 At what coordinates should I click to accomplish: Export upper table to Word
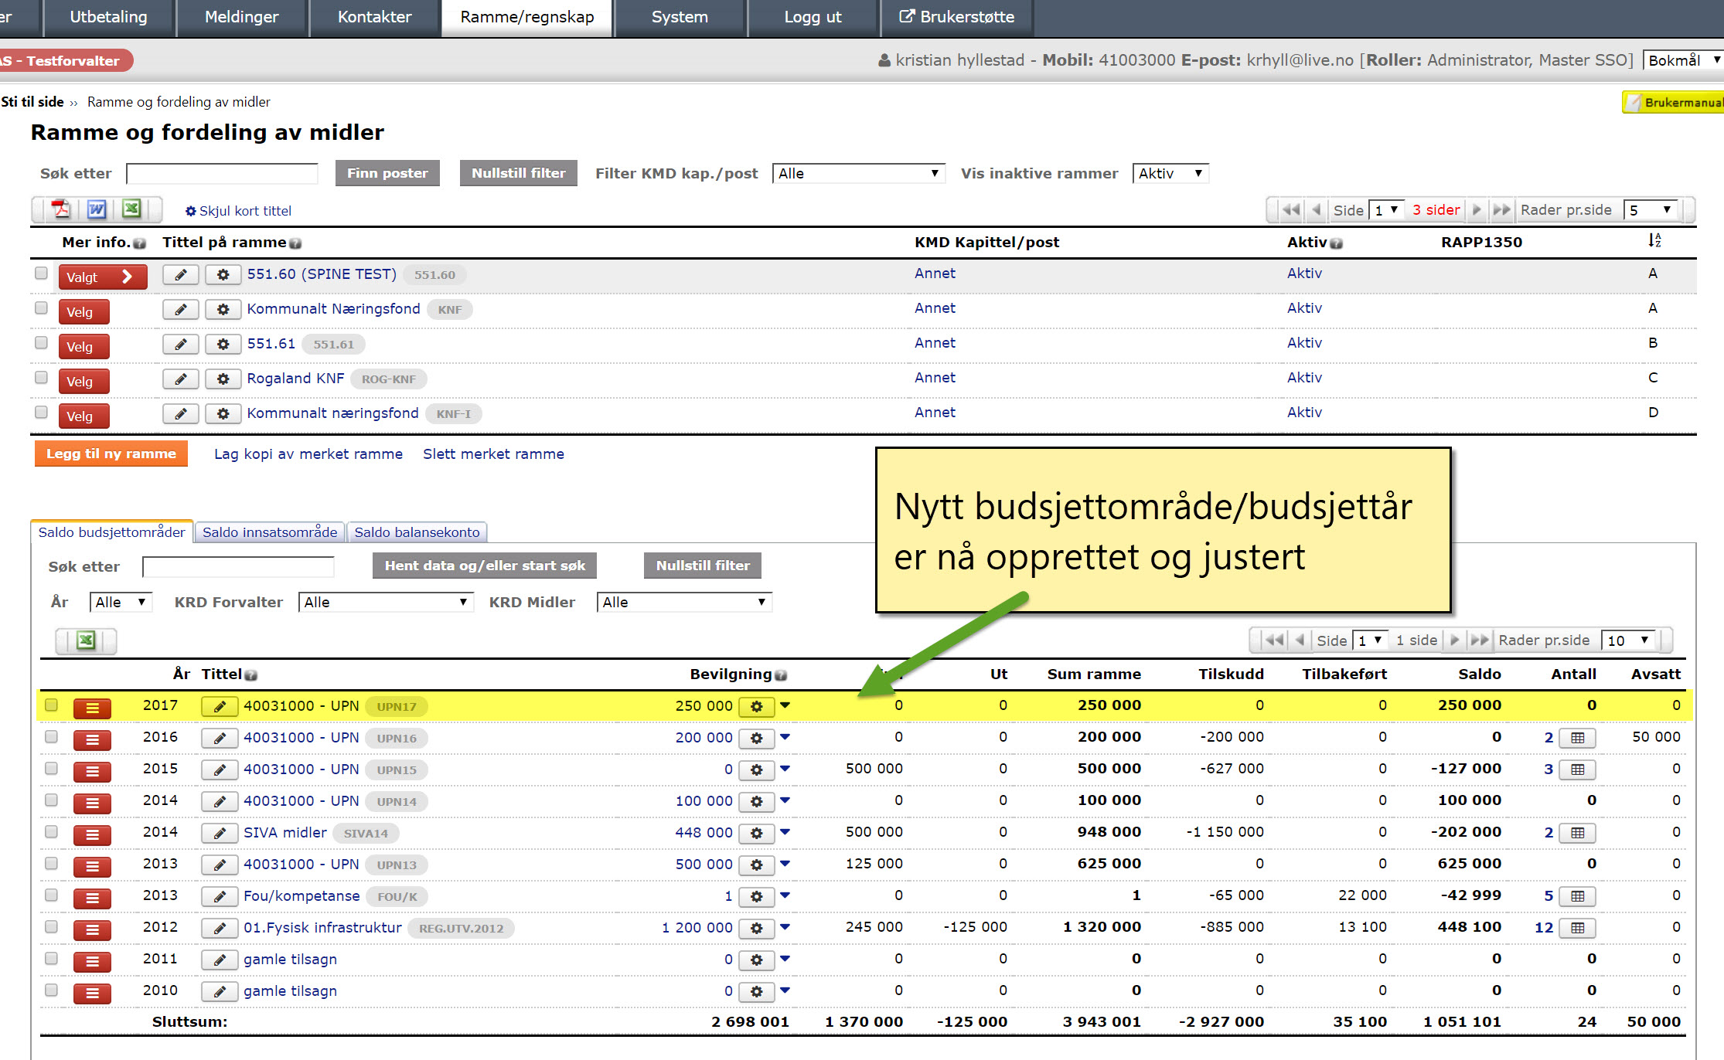point(97,209)
